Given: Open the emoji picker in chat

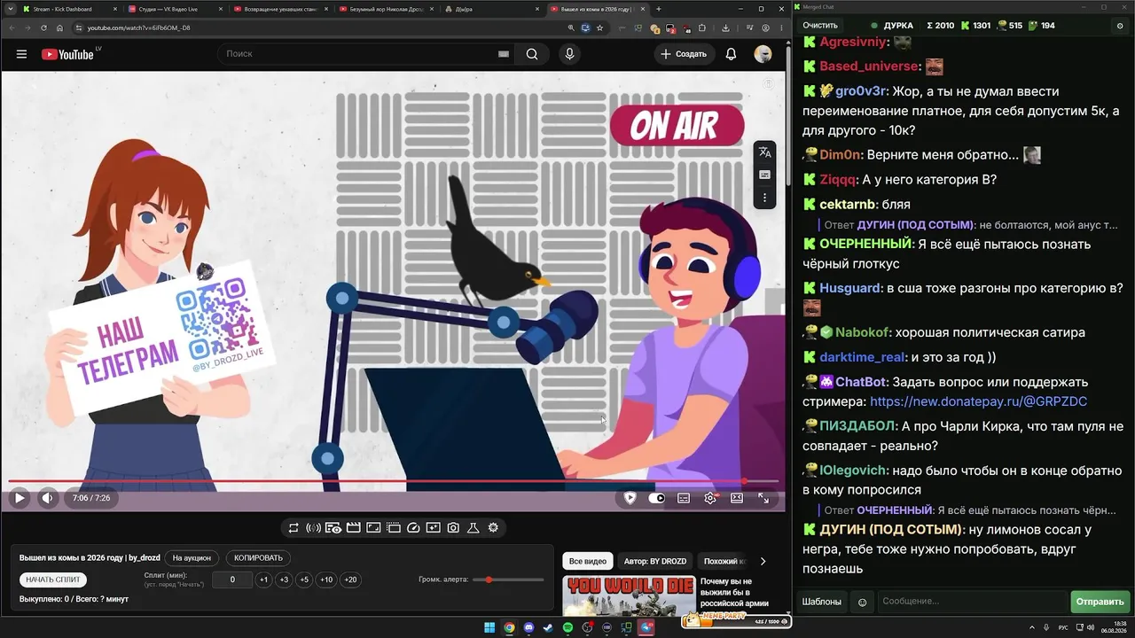Looking at the screenshot, I should [862, 602].
